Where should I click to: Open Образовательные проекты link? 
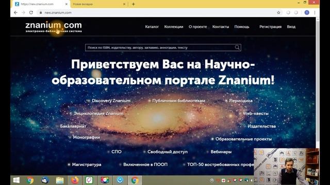point(243,139)
